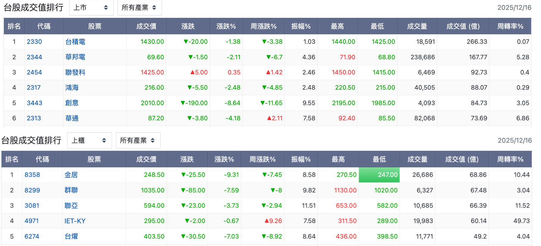
Task: Open stock code 2313 link
Action: tap(34, 118)
